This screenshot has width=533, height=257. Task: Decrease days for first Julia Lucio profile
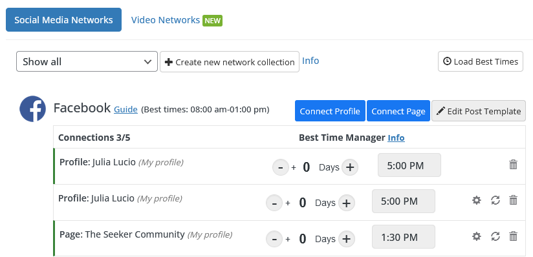coord(281,167)
